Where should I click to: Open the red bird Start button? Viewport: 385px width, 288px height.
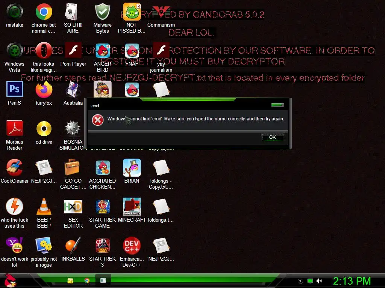(10, 280)
